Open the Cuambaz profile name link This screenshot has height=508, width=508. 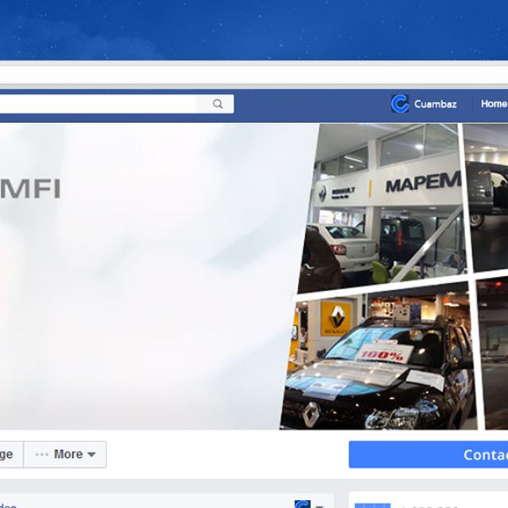point(435,104)
